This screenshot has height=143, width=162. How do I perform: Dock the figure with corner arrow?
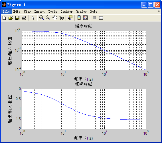pyautogui.click(x=159, y=11)
